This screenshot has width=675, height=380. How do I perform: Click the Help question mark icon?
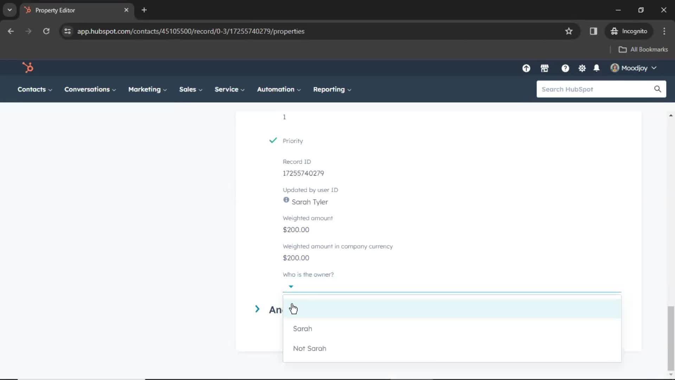click(565, 68)
